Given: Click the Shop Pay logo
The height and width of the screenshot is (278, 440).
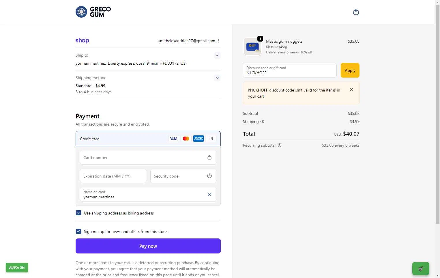Looking at the screenshot, I should tap(82, 41).
